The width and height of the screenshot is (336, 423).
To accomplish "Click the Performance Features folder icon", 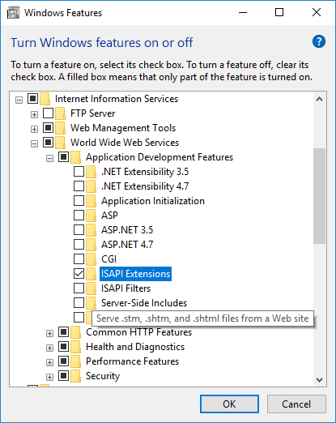I will point(76,361).
